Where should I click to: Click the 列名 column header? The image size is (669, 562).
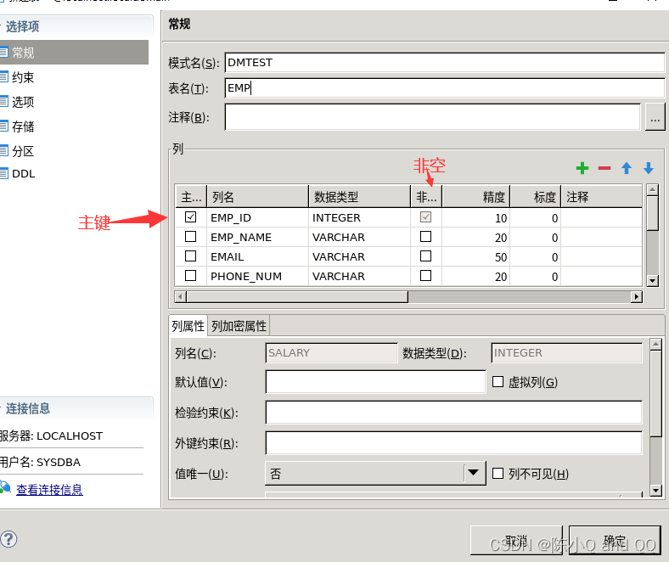pos(258,197)
